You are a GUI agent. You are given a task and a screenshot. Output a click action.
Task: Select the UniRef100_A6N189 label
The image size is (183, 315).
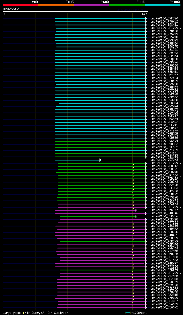tap(164, 81)
